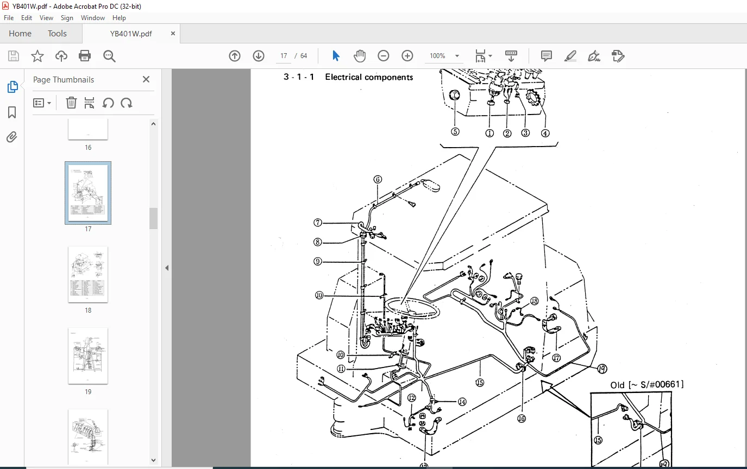747x469 pixels.
Task: Collapse the navigation pane arrow
Action: [167, 268]
